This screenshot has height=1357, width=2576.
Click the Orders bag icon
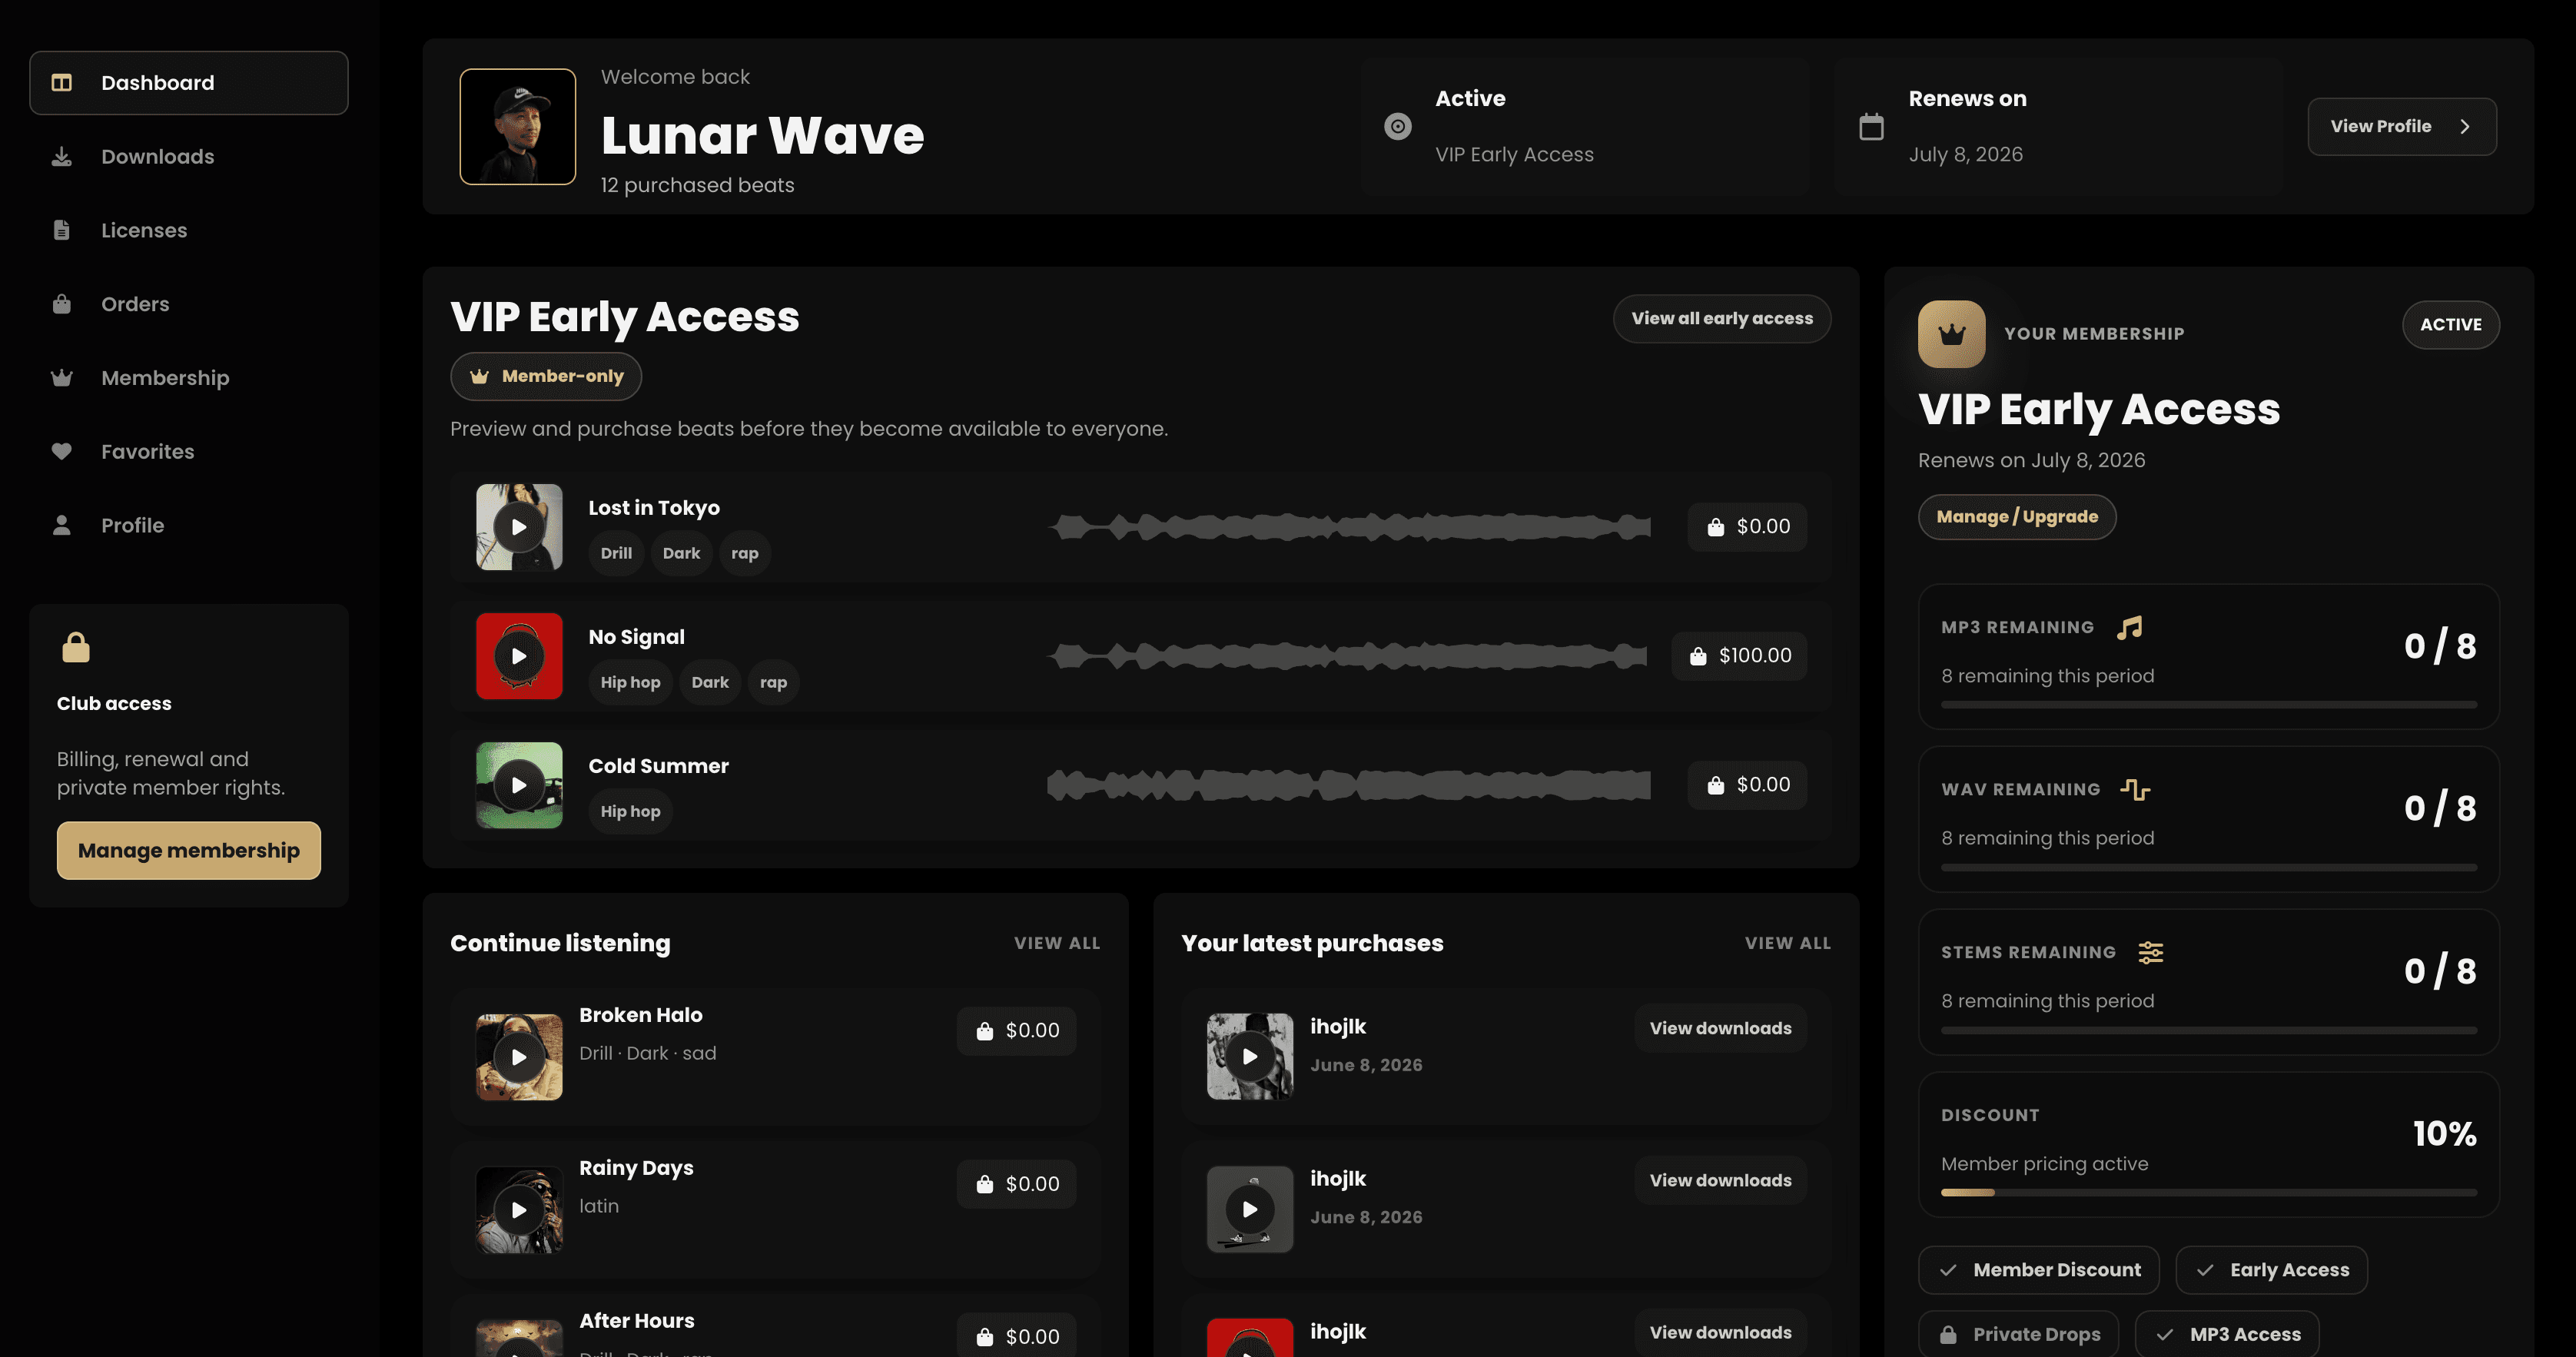62,304
